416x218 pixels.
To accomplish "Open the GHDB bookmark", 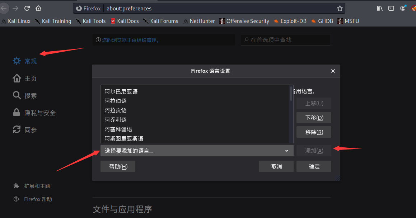I will pyautogui.click(x=322, y=21).
